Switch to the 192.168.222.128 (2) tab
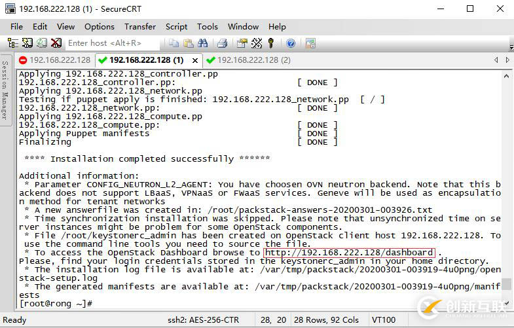This screenshot has height=328, width=514. click(248, 60)
